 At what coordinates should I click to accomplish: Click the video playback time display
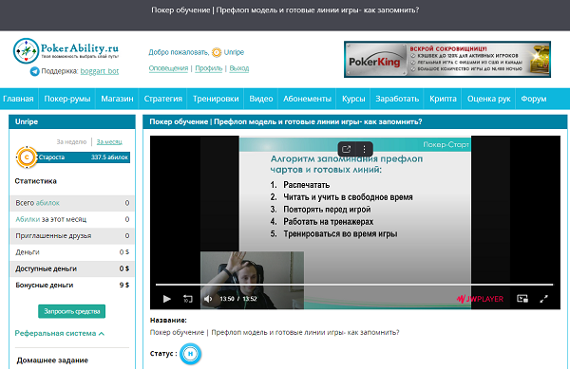coord(238,299)
